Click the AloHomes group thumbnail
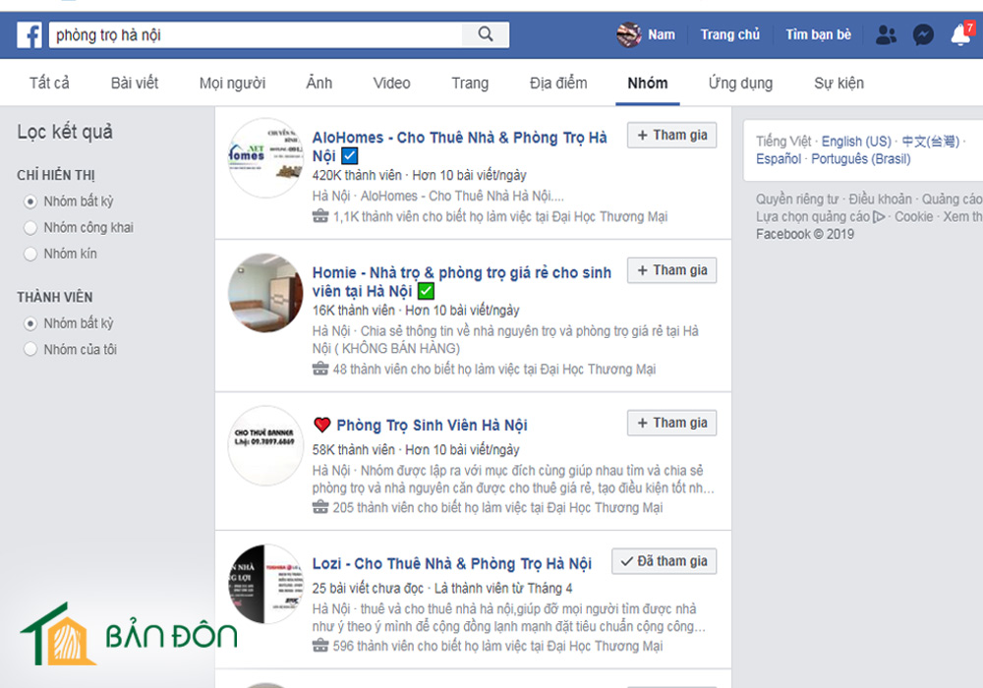 pos(265,157)
